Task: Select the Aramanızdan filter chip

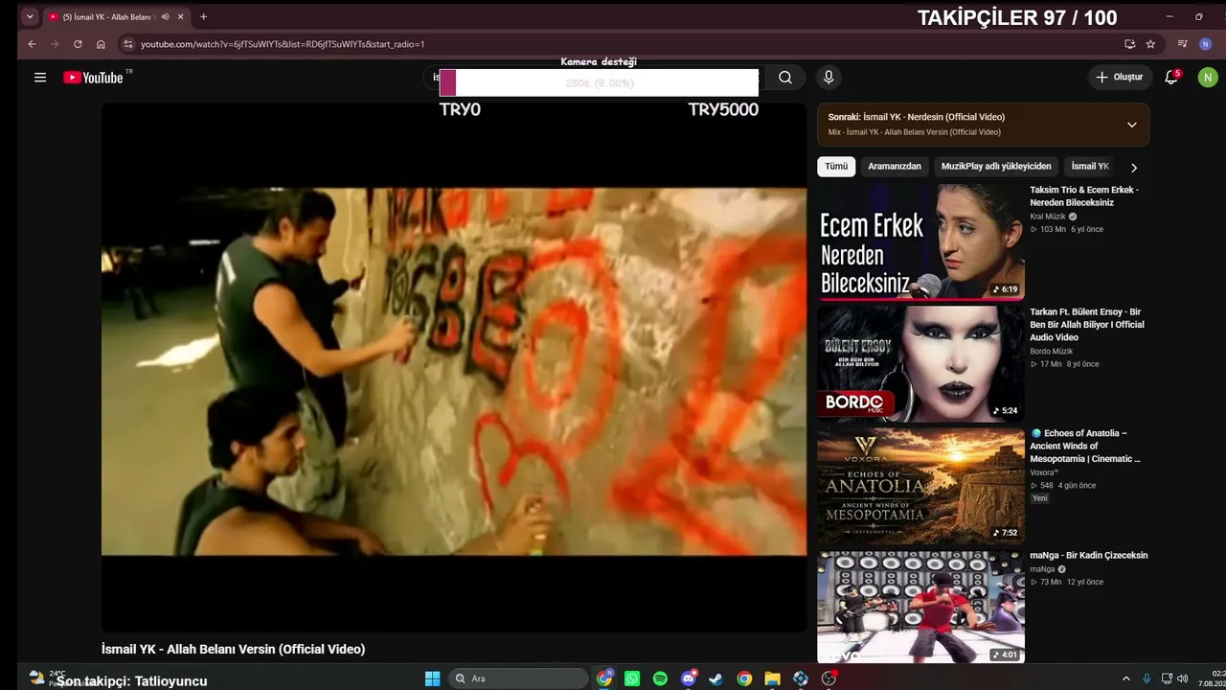Action: tap(895, 167)
